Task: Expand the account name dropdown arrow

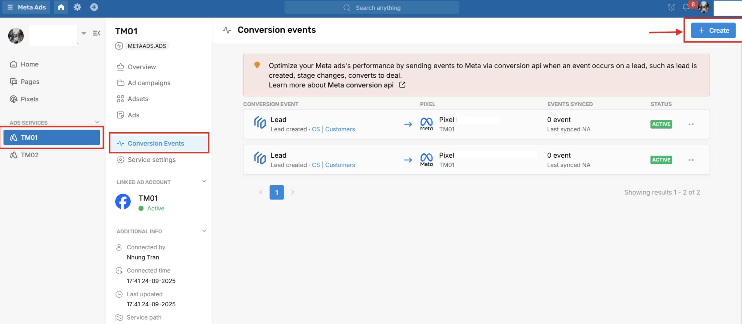Action: pos(83,33)
